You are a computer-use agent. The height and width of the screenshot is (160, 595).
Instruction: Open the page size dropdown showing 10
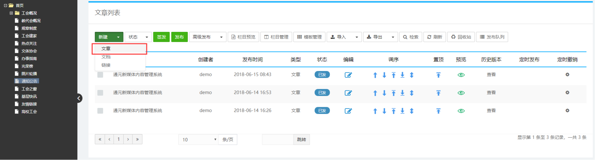tap(198, 140)
